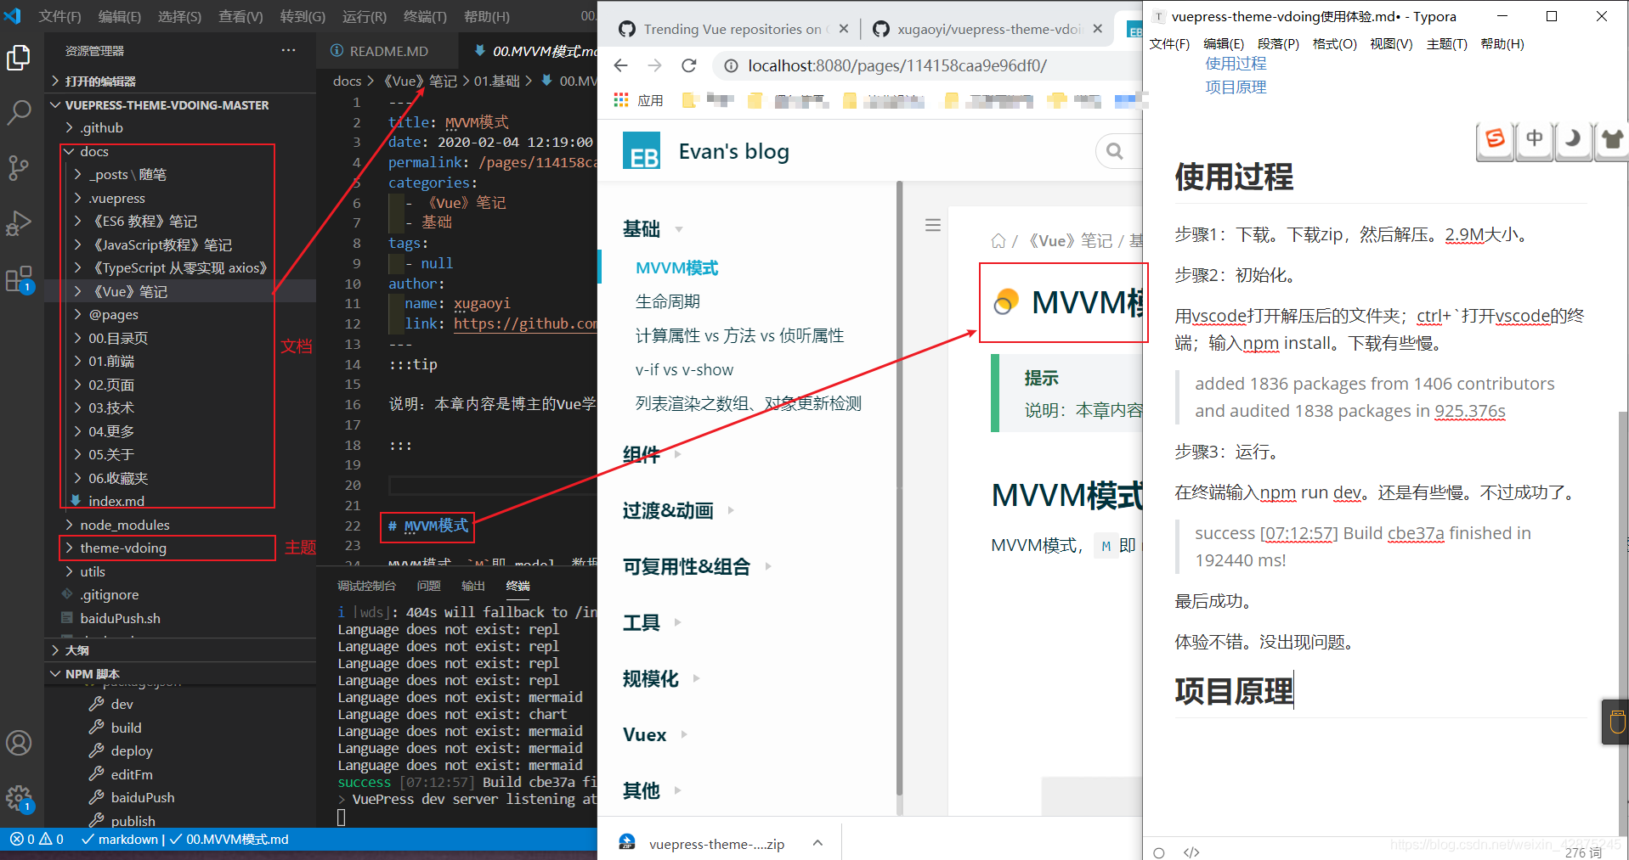Screen dimensions: 1629x860
Task: Click 项目原理 outline link in Typora
Action: (x=1236, y=87)
